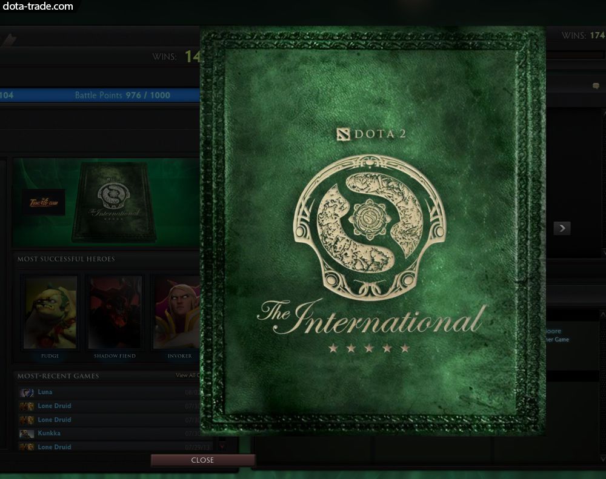606x479 pixels.
Task: Click the 'The International' title on the cover
Action: 371,318
